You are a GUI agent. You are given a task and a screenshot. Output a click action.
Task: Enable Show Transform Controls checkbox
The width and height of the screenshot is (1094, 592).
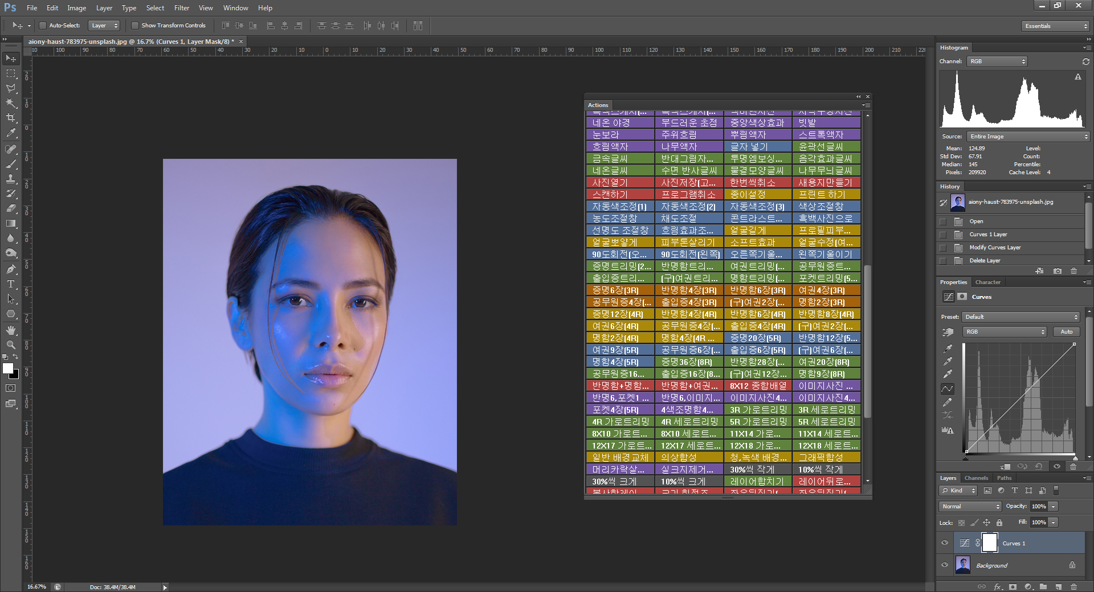[x=135, y=26]
